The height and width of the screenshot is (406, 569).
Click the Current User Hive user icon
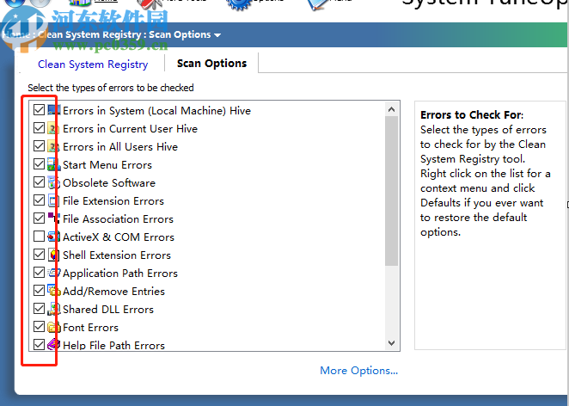[53, 128]
